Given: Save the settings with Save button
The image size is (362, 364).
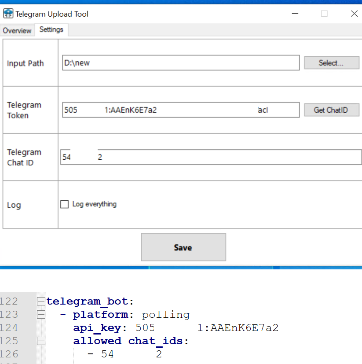Looking at the screenshot, I should click(183, 247).
